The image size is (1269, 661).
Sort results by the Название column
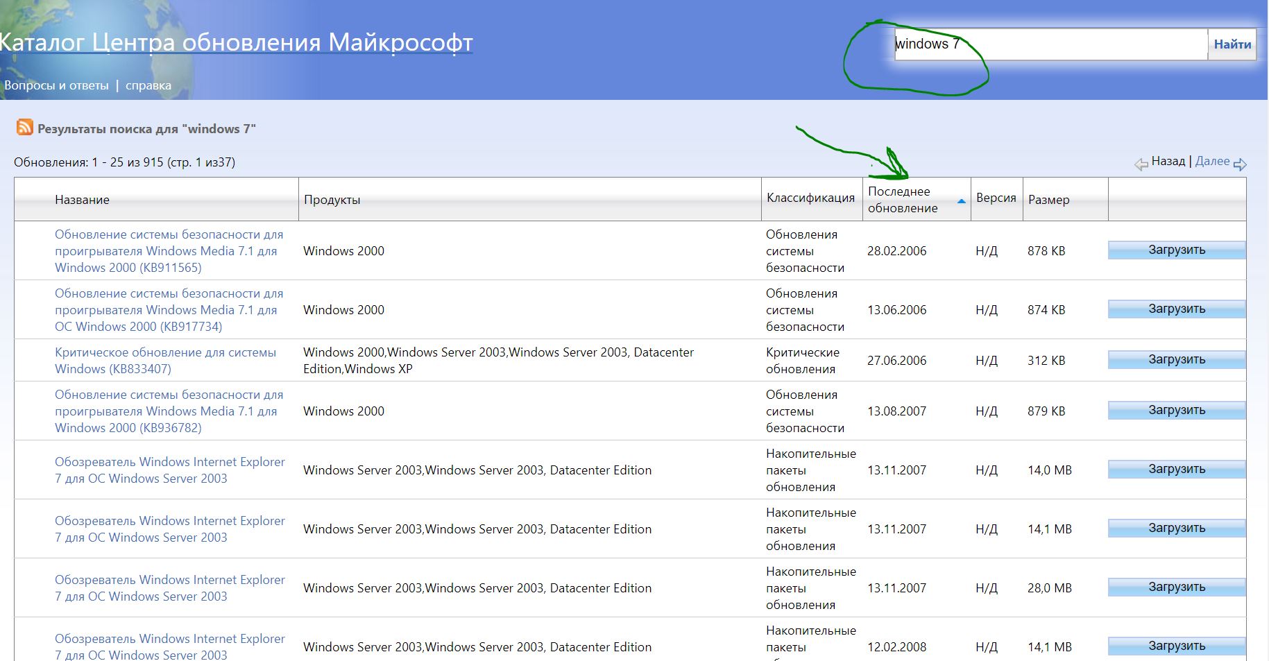point(82,200)
